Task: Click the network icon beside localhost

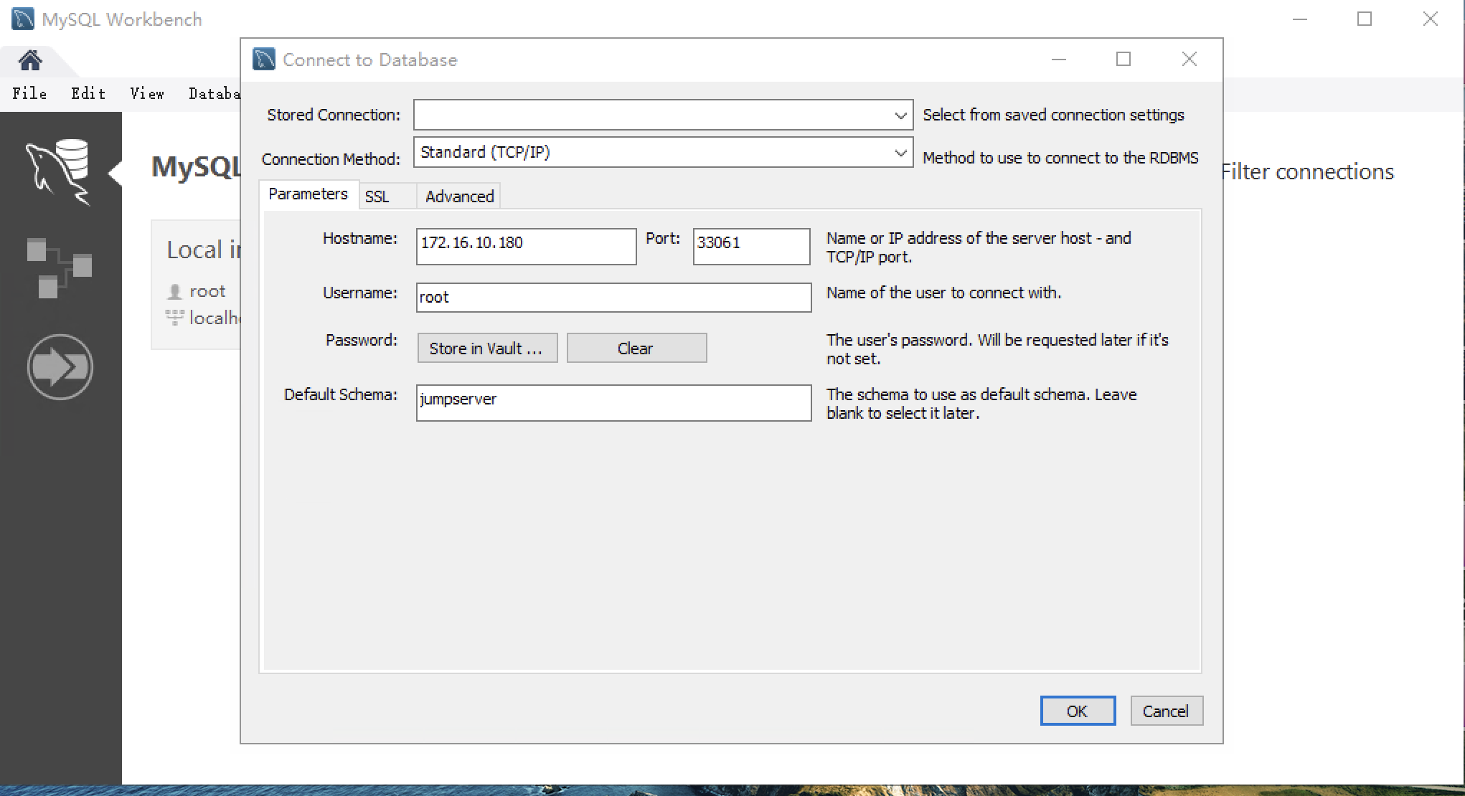Action: (174, 318)
